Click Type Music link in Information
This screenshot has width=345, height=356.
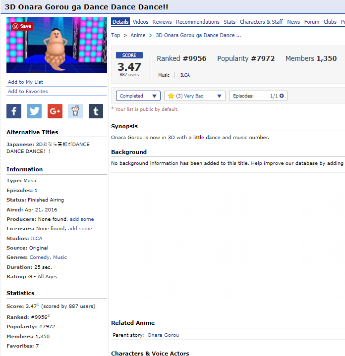[30, 181]
